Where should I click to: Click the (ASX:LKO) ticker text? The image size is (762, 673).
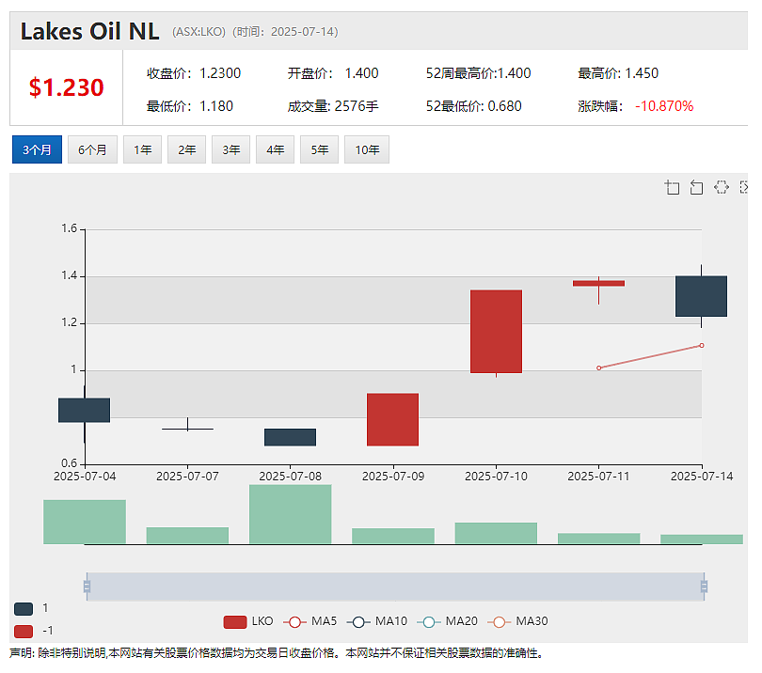(198, 32)
